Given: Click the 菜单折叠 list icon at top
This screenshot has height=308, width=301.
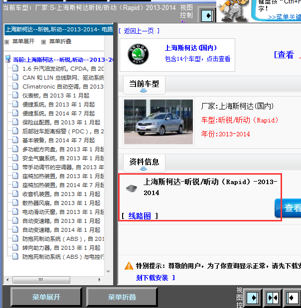Looking at the screenshot, I should (x=43, y=42).
